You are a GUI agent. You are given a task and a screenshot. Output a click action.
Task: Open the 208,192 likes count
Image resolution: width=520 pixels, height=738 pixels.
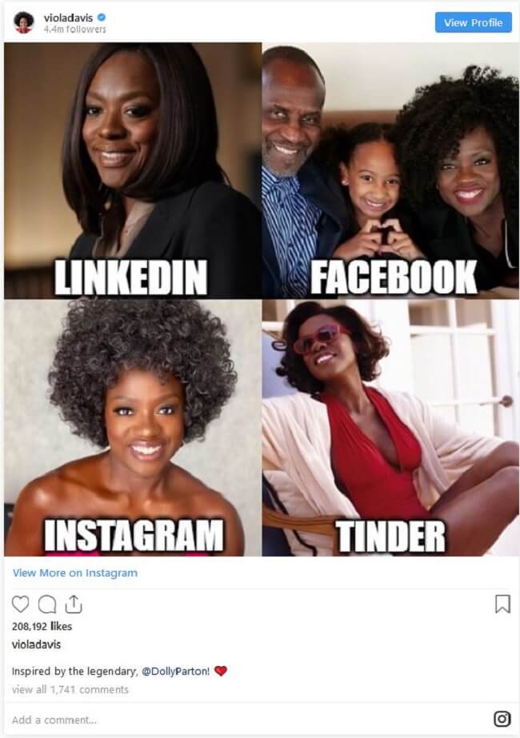[42, 626]
